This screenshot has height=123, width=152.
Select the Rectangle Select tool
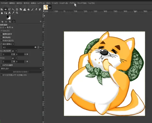click(5, 10)
